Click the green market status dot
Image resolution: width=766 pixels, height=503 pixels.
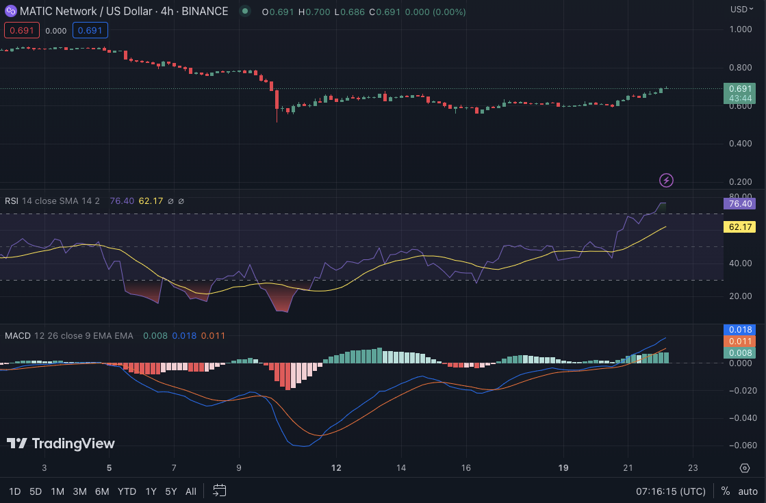(245, 11)
